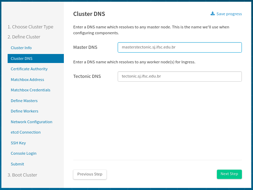Focus the Master DNS input field
The image size is (253, 190).
pyautogui.click(x=179, y=47)
